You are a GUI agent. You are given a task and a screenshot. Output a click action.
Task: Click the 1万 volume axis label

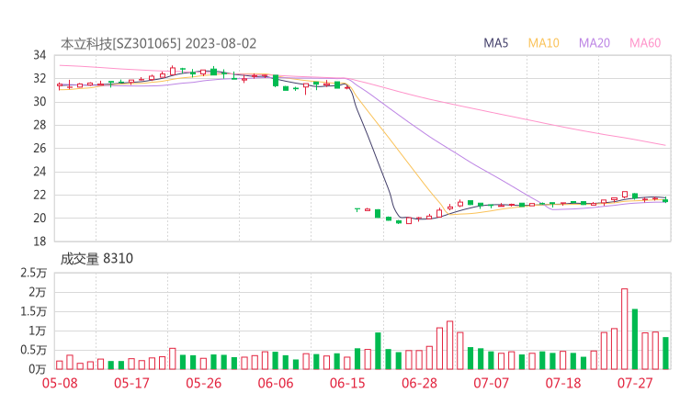click(x=38, y=331)
